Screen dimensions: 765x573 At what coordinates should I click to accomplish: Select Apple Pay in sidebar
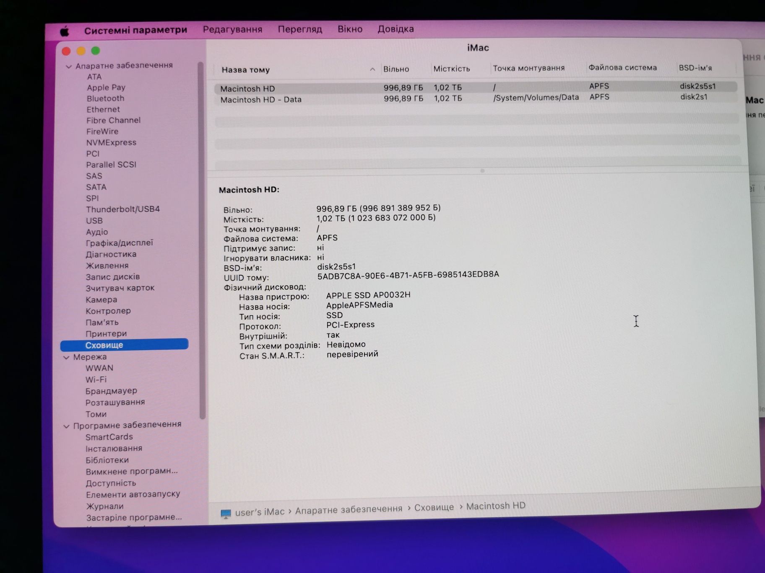(x=106, y=88)
